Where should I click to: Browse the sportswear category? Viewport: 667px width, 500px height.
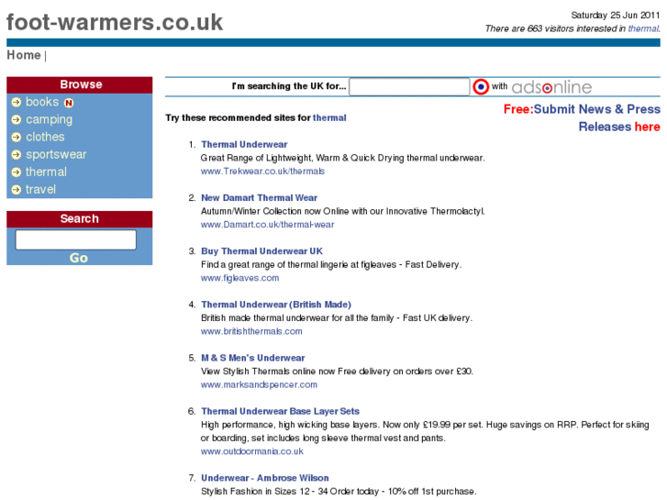tap(56, 154)
